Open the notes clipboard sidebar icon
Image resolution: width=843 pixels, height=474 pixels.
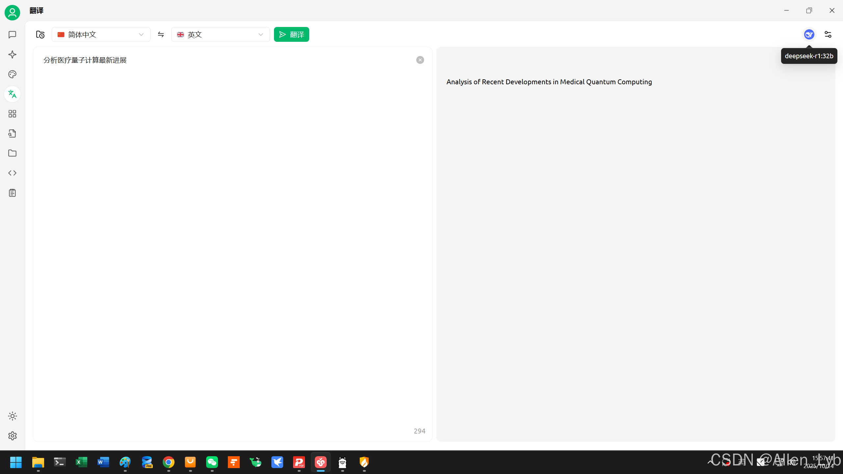pos(12,193)
